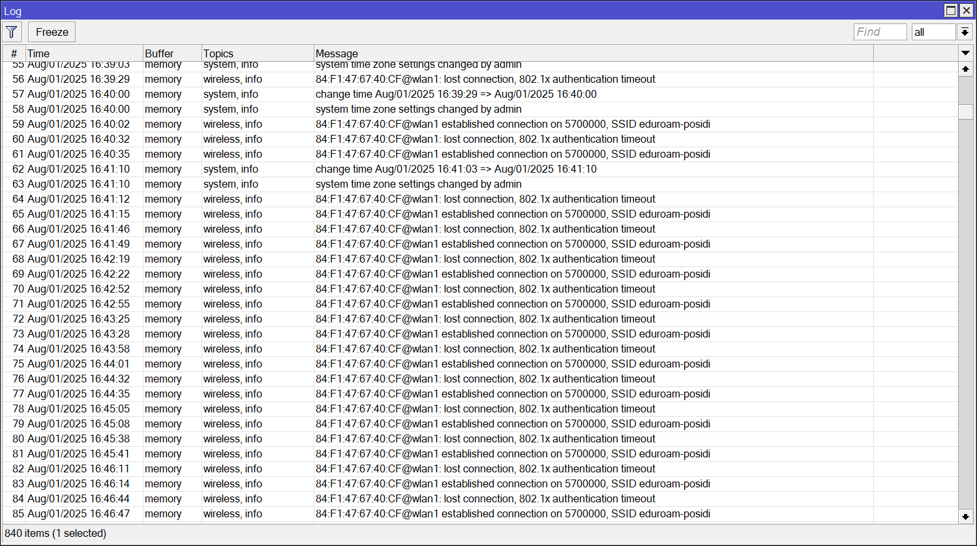Select row number 57 cell
This screenshot has width=977, height=546.
pyautogui.click(x=18, y=94)
